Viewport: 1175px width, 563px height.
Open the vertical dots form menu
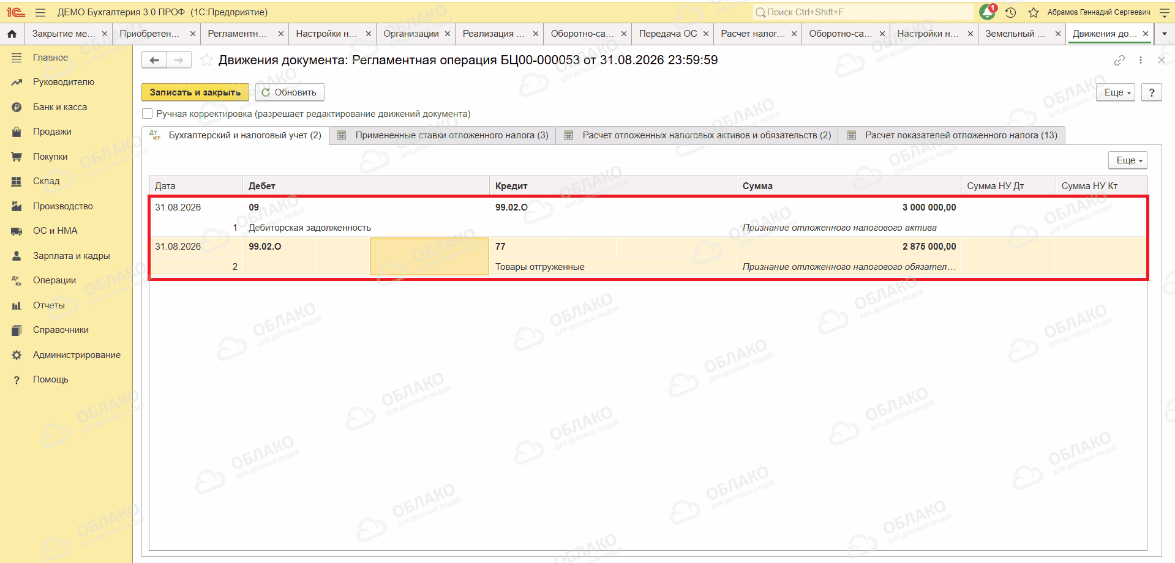point(1140,60)
